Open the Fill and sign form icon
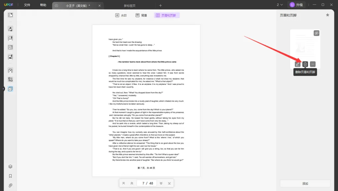Screen dimensions: 338x191 pyautogui.click(x=10, y=57)
